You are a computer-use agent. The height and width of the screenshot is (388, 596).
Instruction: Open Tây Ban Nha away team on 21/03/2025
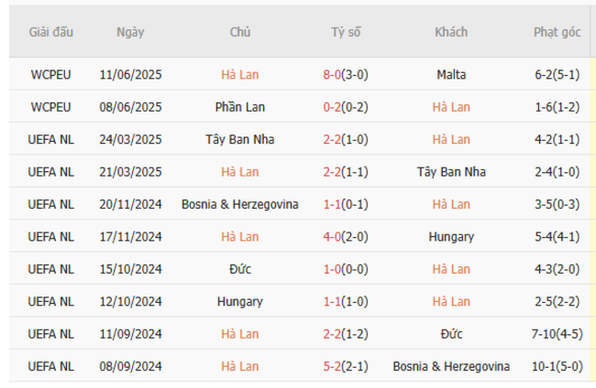[x=451, y=171]
